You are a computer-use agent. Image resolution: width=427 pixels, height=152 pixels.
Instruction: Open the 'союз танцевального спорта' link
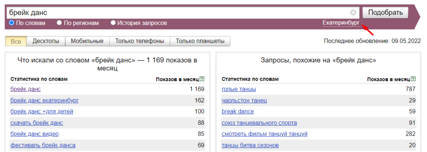(259, 123)
